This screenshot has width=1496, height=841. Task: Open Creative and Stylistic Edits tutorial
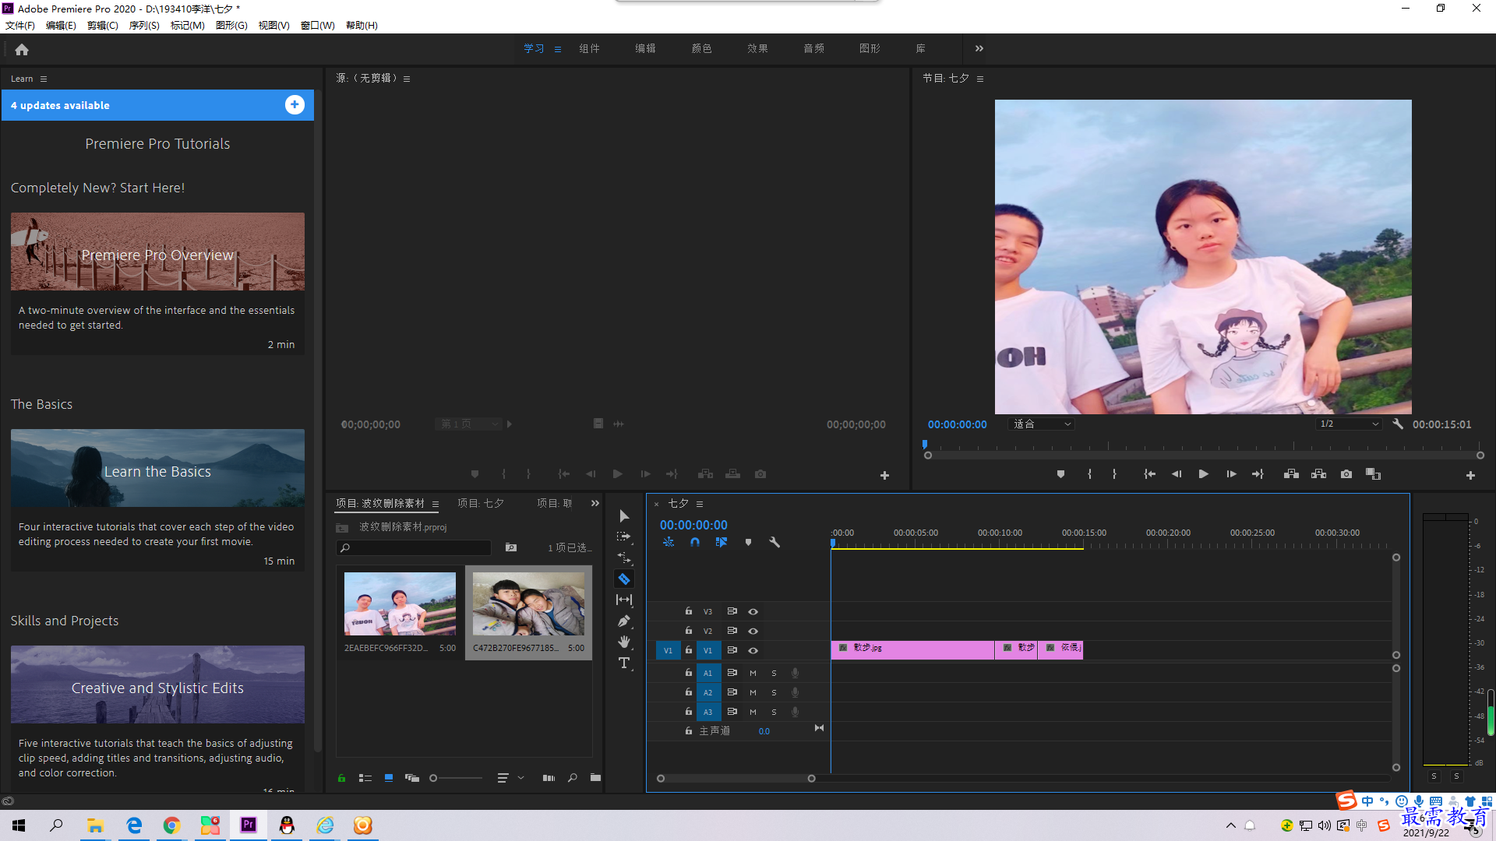click(x=157, y=684)
